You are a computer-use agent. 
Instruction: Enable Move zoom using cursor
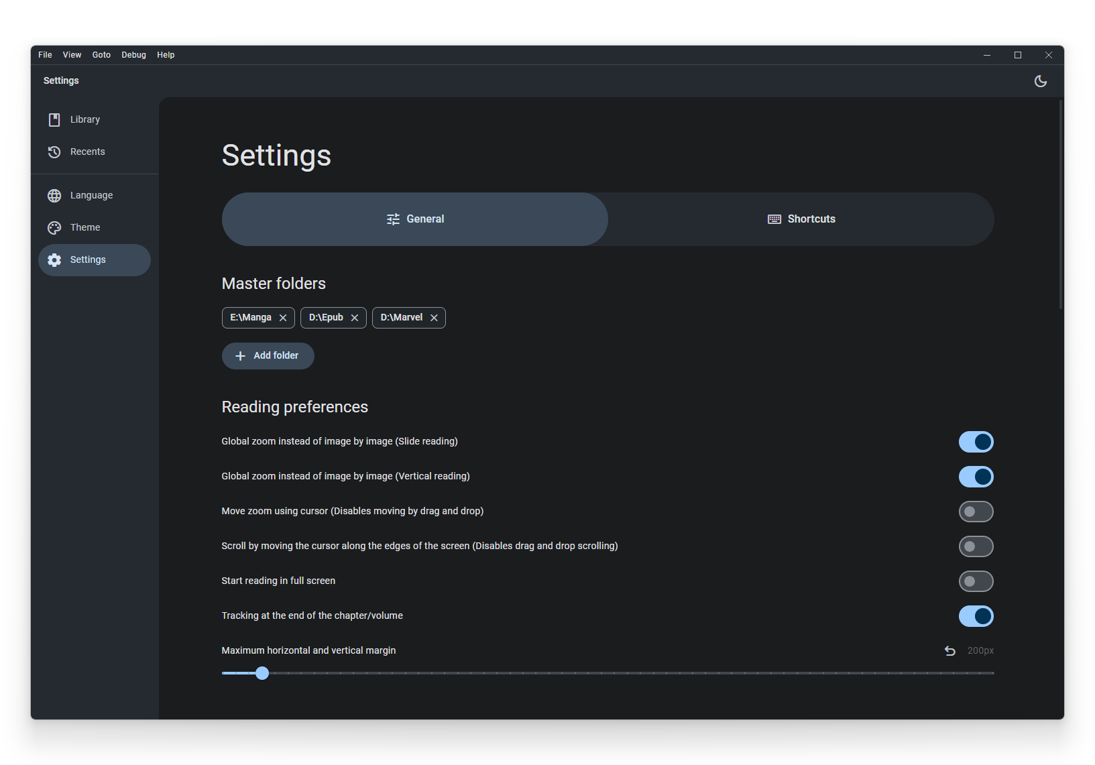tap(976, 511)
